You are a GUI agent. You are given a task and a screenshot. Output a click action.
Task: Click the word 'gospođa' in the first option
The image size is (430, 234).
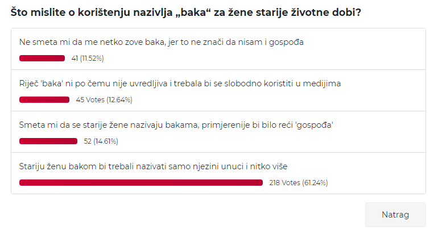coord(286,43)
